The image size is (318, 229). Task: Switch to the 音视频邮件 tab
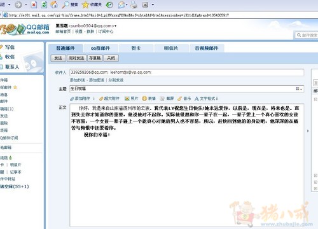point(207,48)
